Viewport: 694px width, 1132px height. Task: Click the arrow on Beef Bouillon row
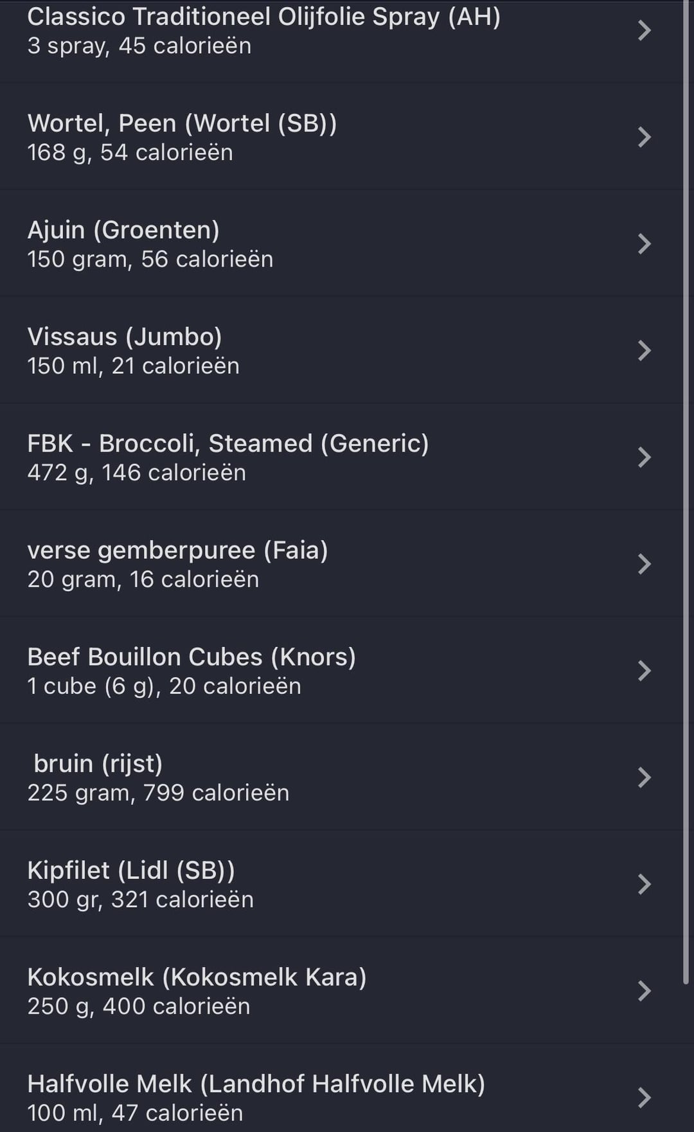(x=644, y=670)
